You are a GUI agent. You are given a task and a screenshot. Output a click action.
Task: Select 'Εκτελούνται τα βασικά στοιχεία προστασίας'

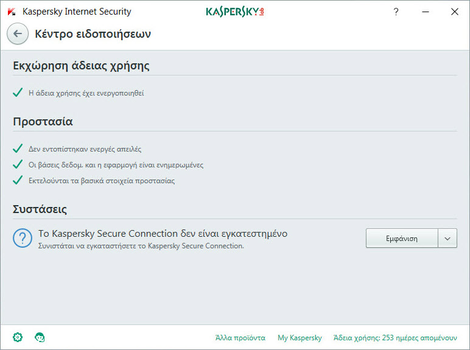coord(102,181)
